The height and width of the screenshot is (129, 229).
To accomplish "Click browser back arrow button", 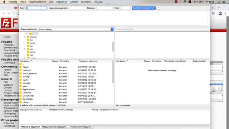I will coord(4,13).
